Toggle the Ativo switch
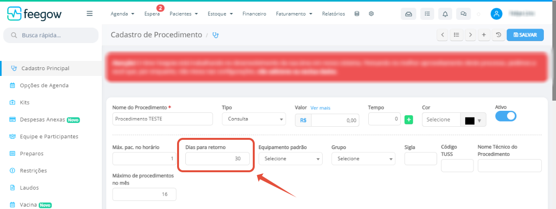Viewport: 556px width, 209px height. (x=506, y=116)
